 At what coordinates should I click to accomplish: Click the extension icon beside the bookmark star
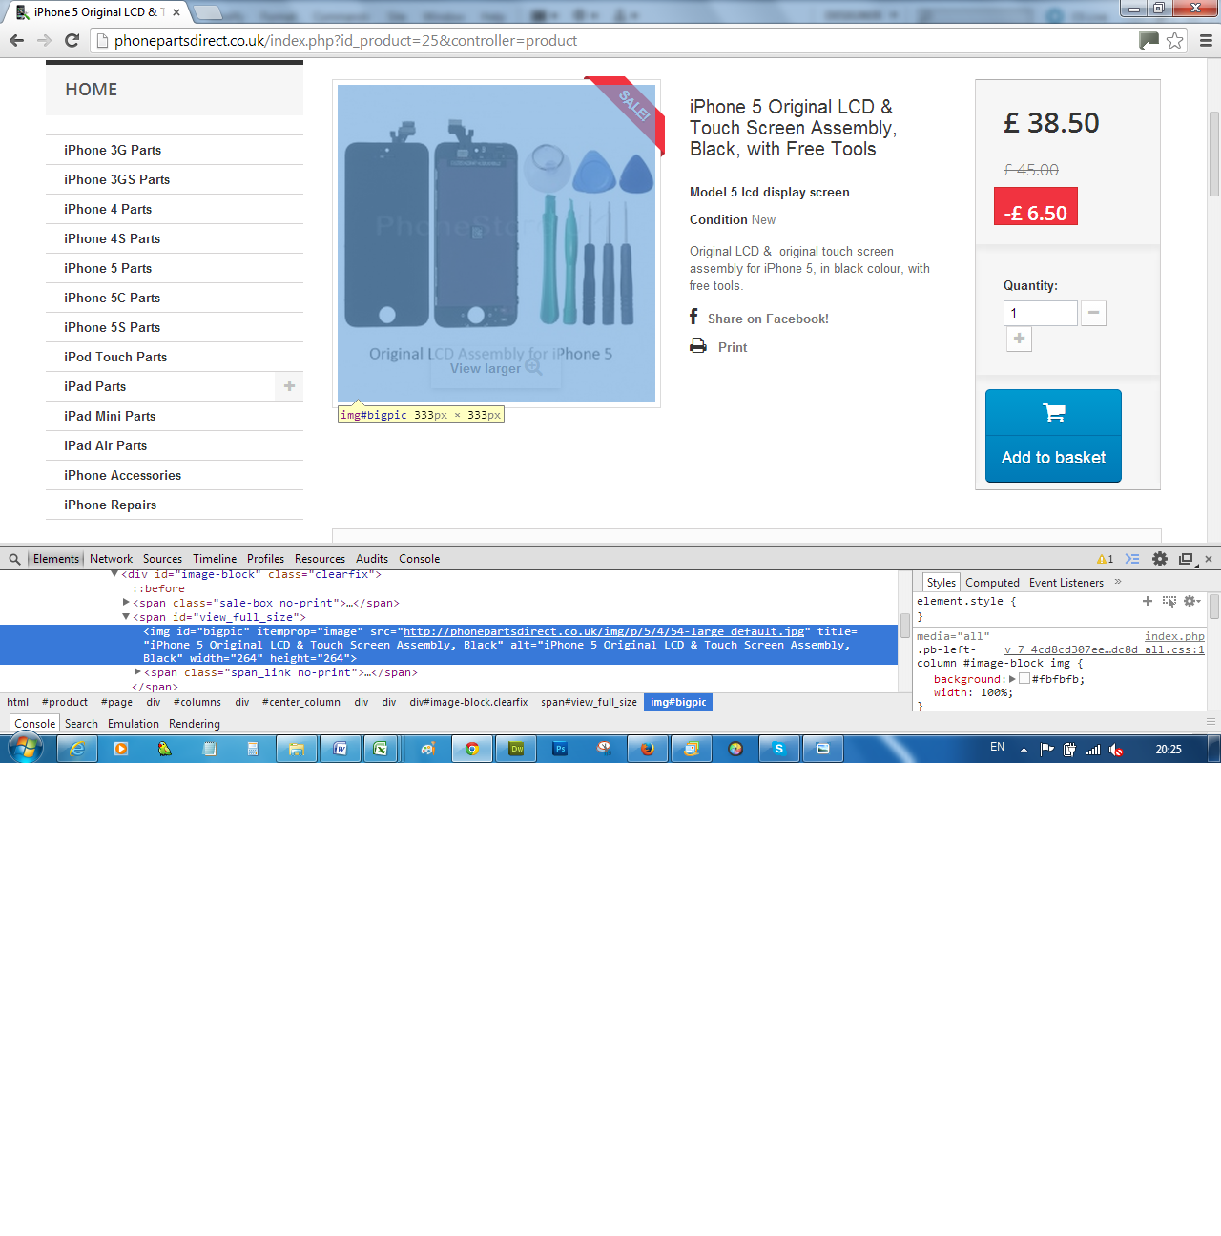tap(1149, 40)
